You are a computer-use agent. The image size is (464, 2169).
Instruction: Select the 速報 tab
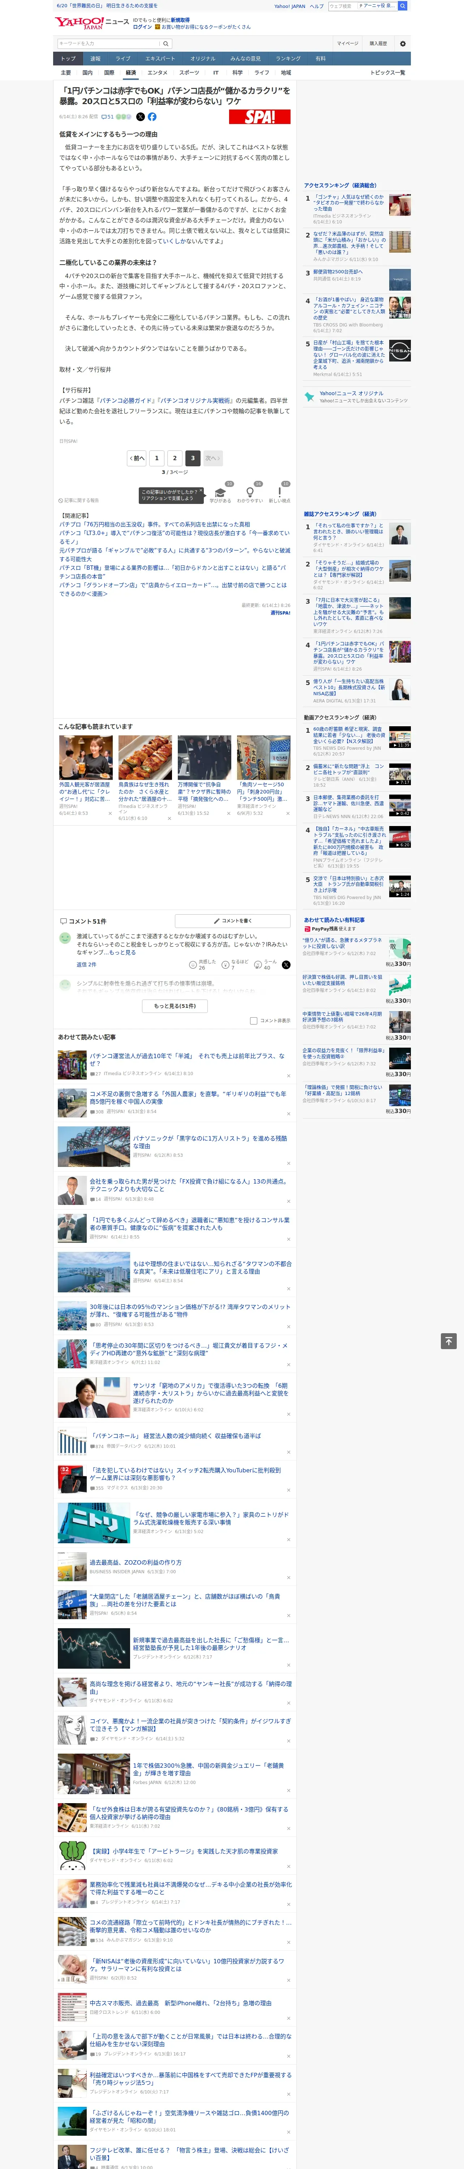click(95, 59)
